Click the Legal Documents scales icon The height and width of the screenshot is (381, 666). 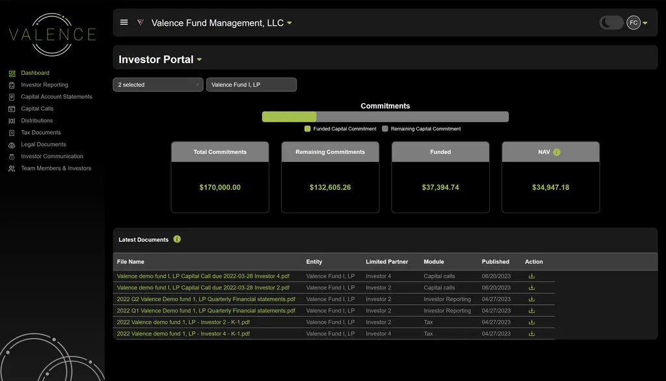point(12,145)
